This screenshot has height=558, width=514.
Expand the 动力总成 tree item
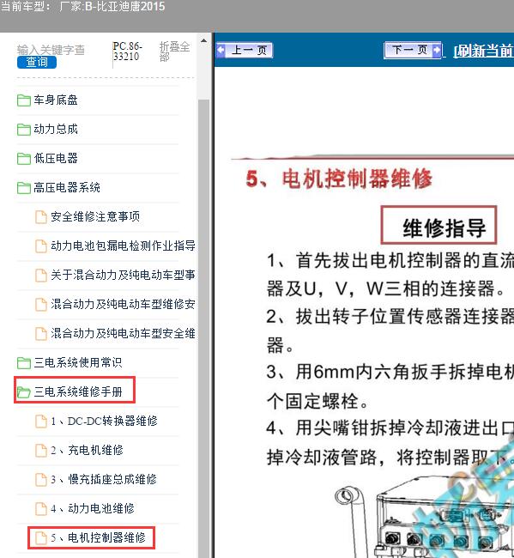click(56, 129)
